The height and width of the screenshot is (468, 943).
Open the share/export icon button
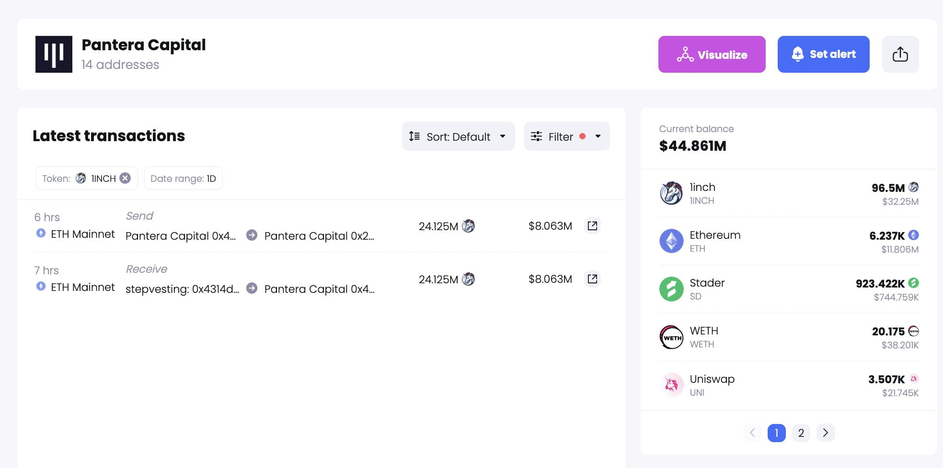[x=900, y=54]
